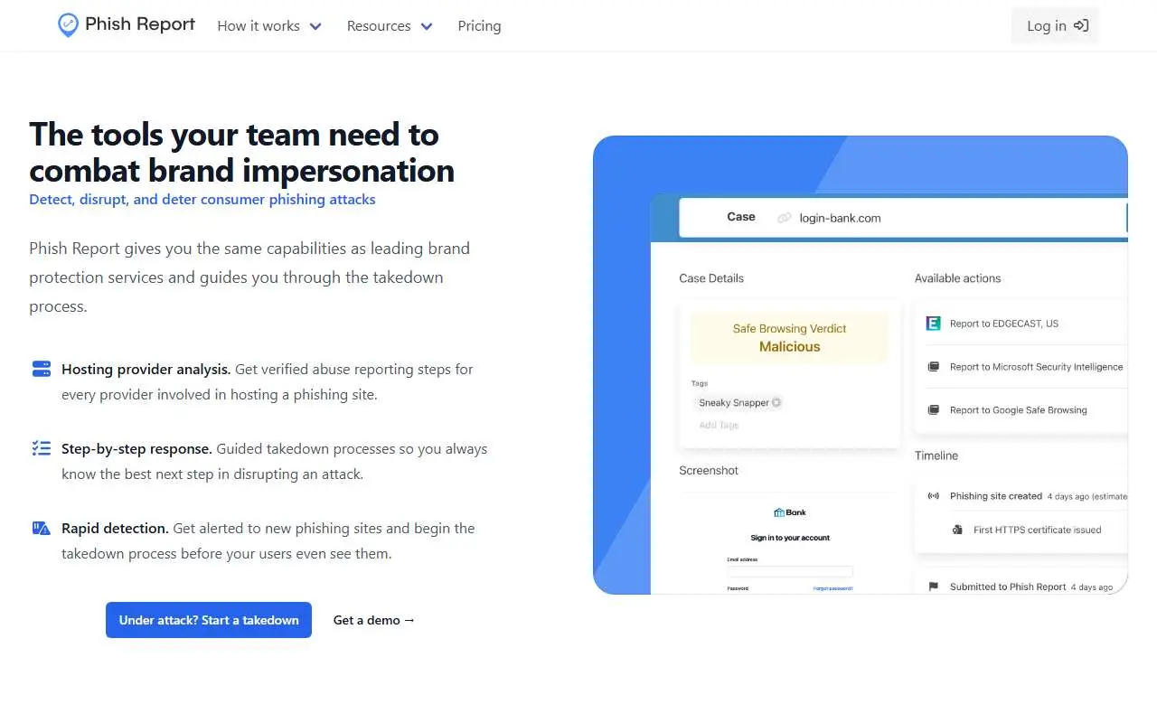
Task: Click the EDGECAST logo icon in Available actions
Action: click(x=934, y=323)
